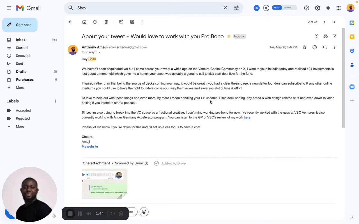Delete the open email
Image resolution: width=359 pixels, height=224 pixels.
click(106, 22)
